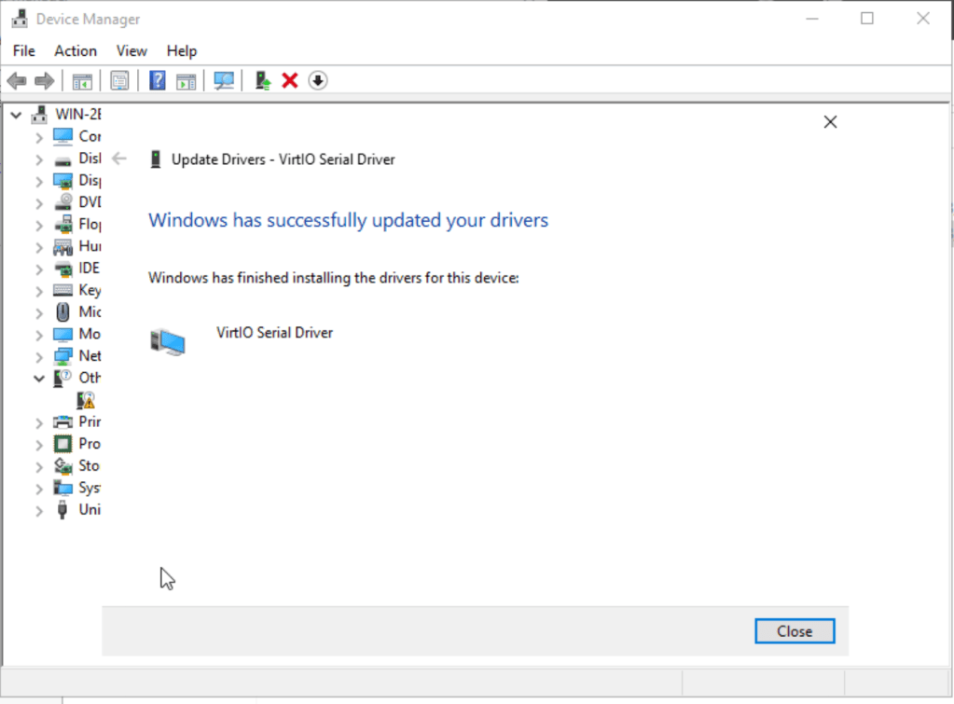The image size is (954, 704).
Task: Click the Show/Hide Console Tree icon
Action: click(x=83, y=81)
